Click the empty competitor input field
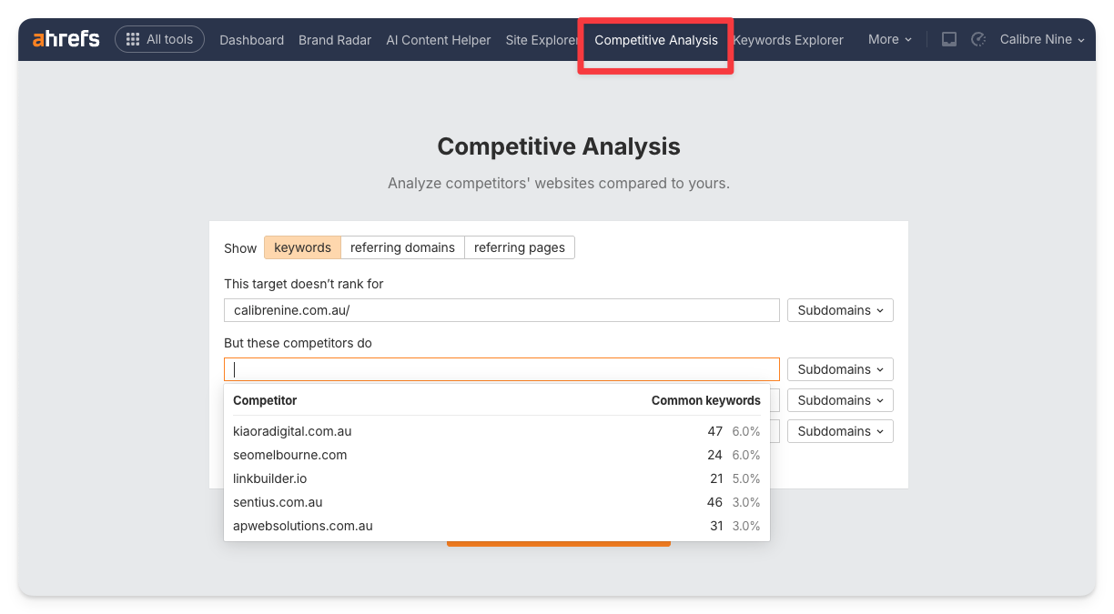Image resolution: width=1114 pixels, height=614 pixels. [501, 369]
